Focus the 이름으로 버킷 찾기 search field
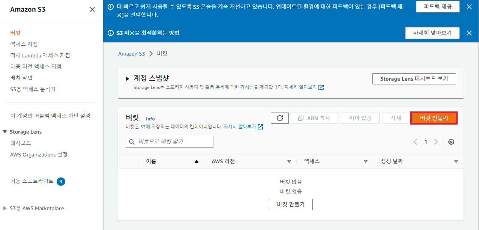The height and width of the screenshot is (230, 479). click(x=170, y=142)
